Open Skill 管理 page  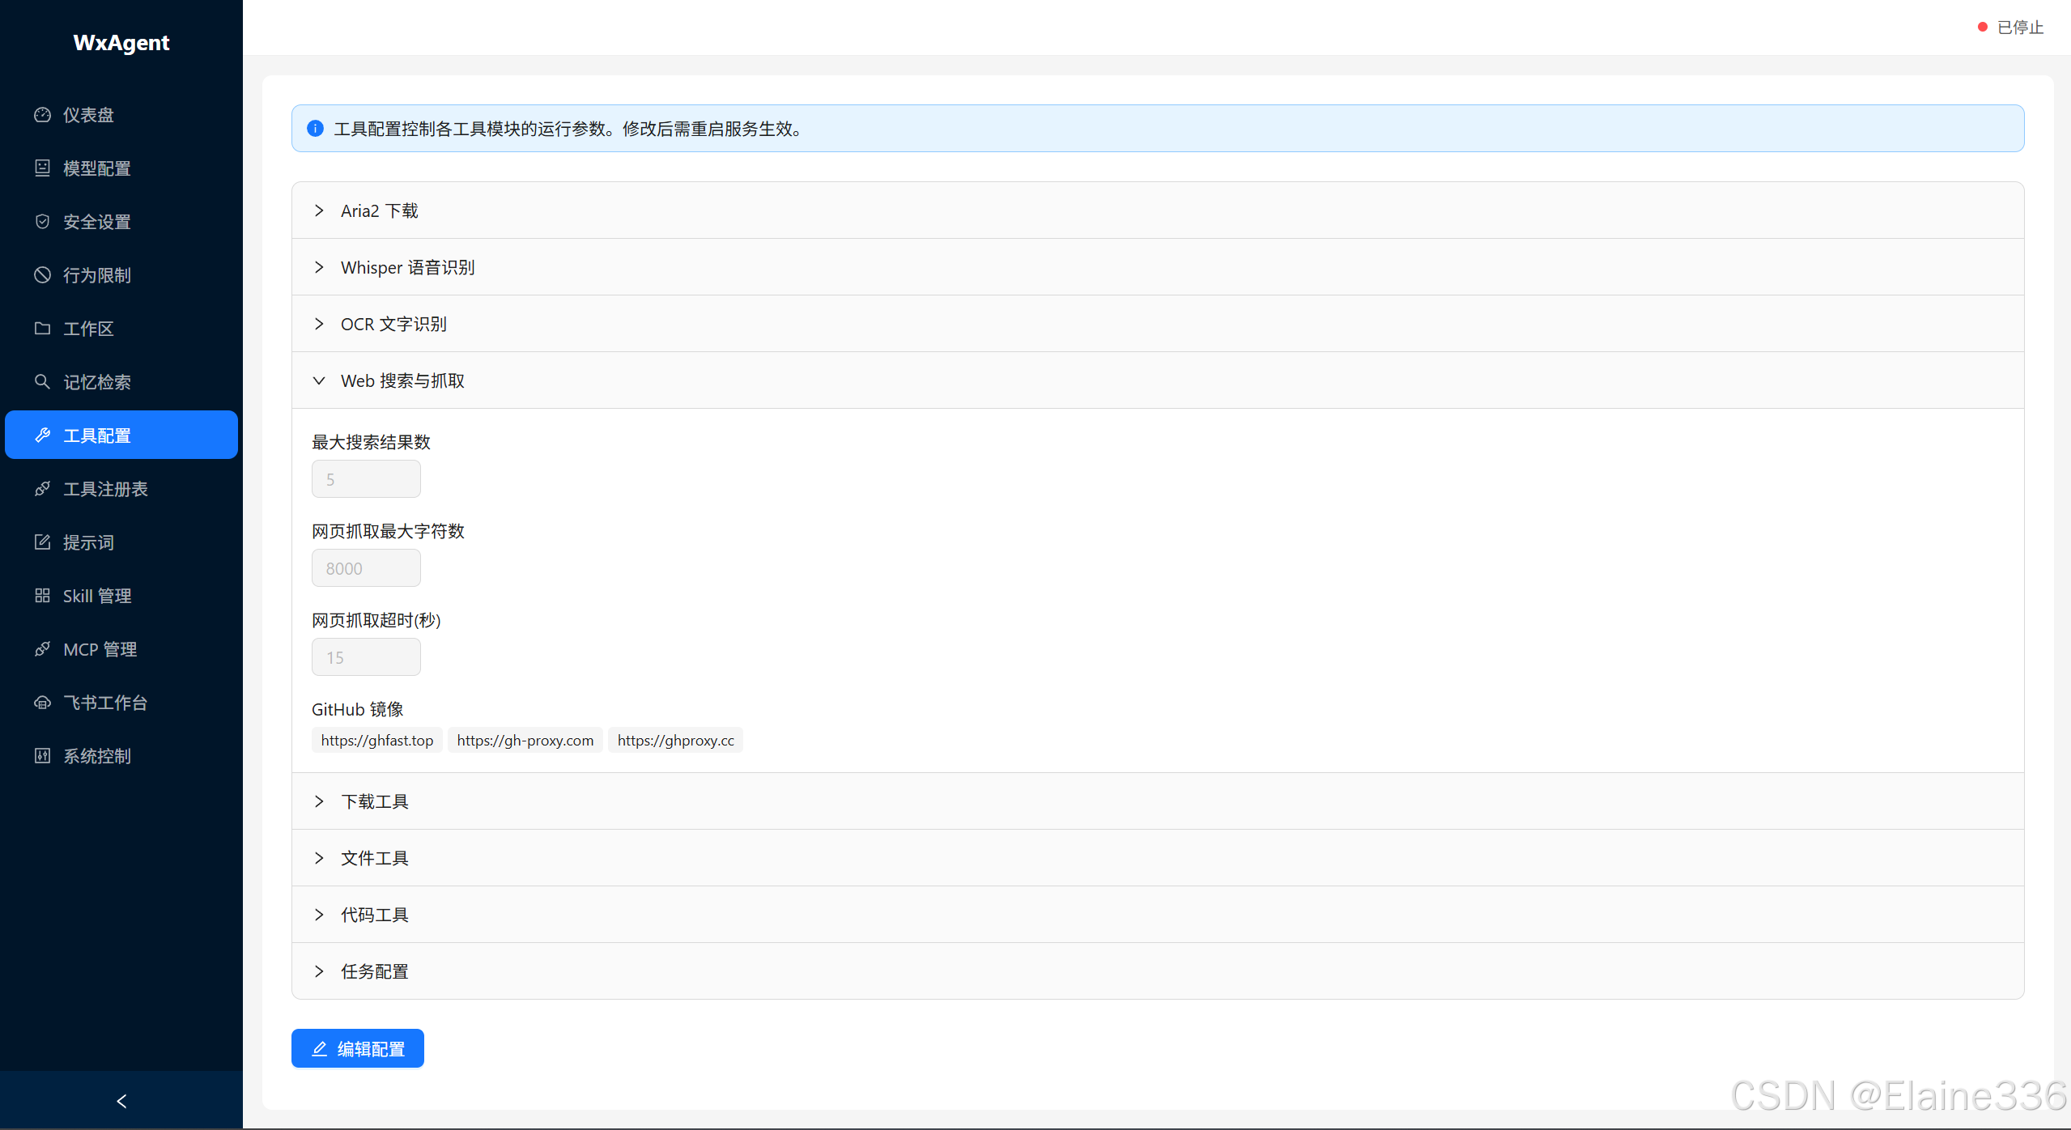point(121,596)
